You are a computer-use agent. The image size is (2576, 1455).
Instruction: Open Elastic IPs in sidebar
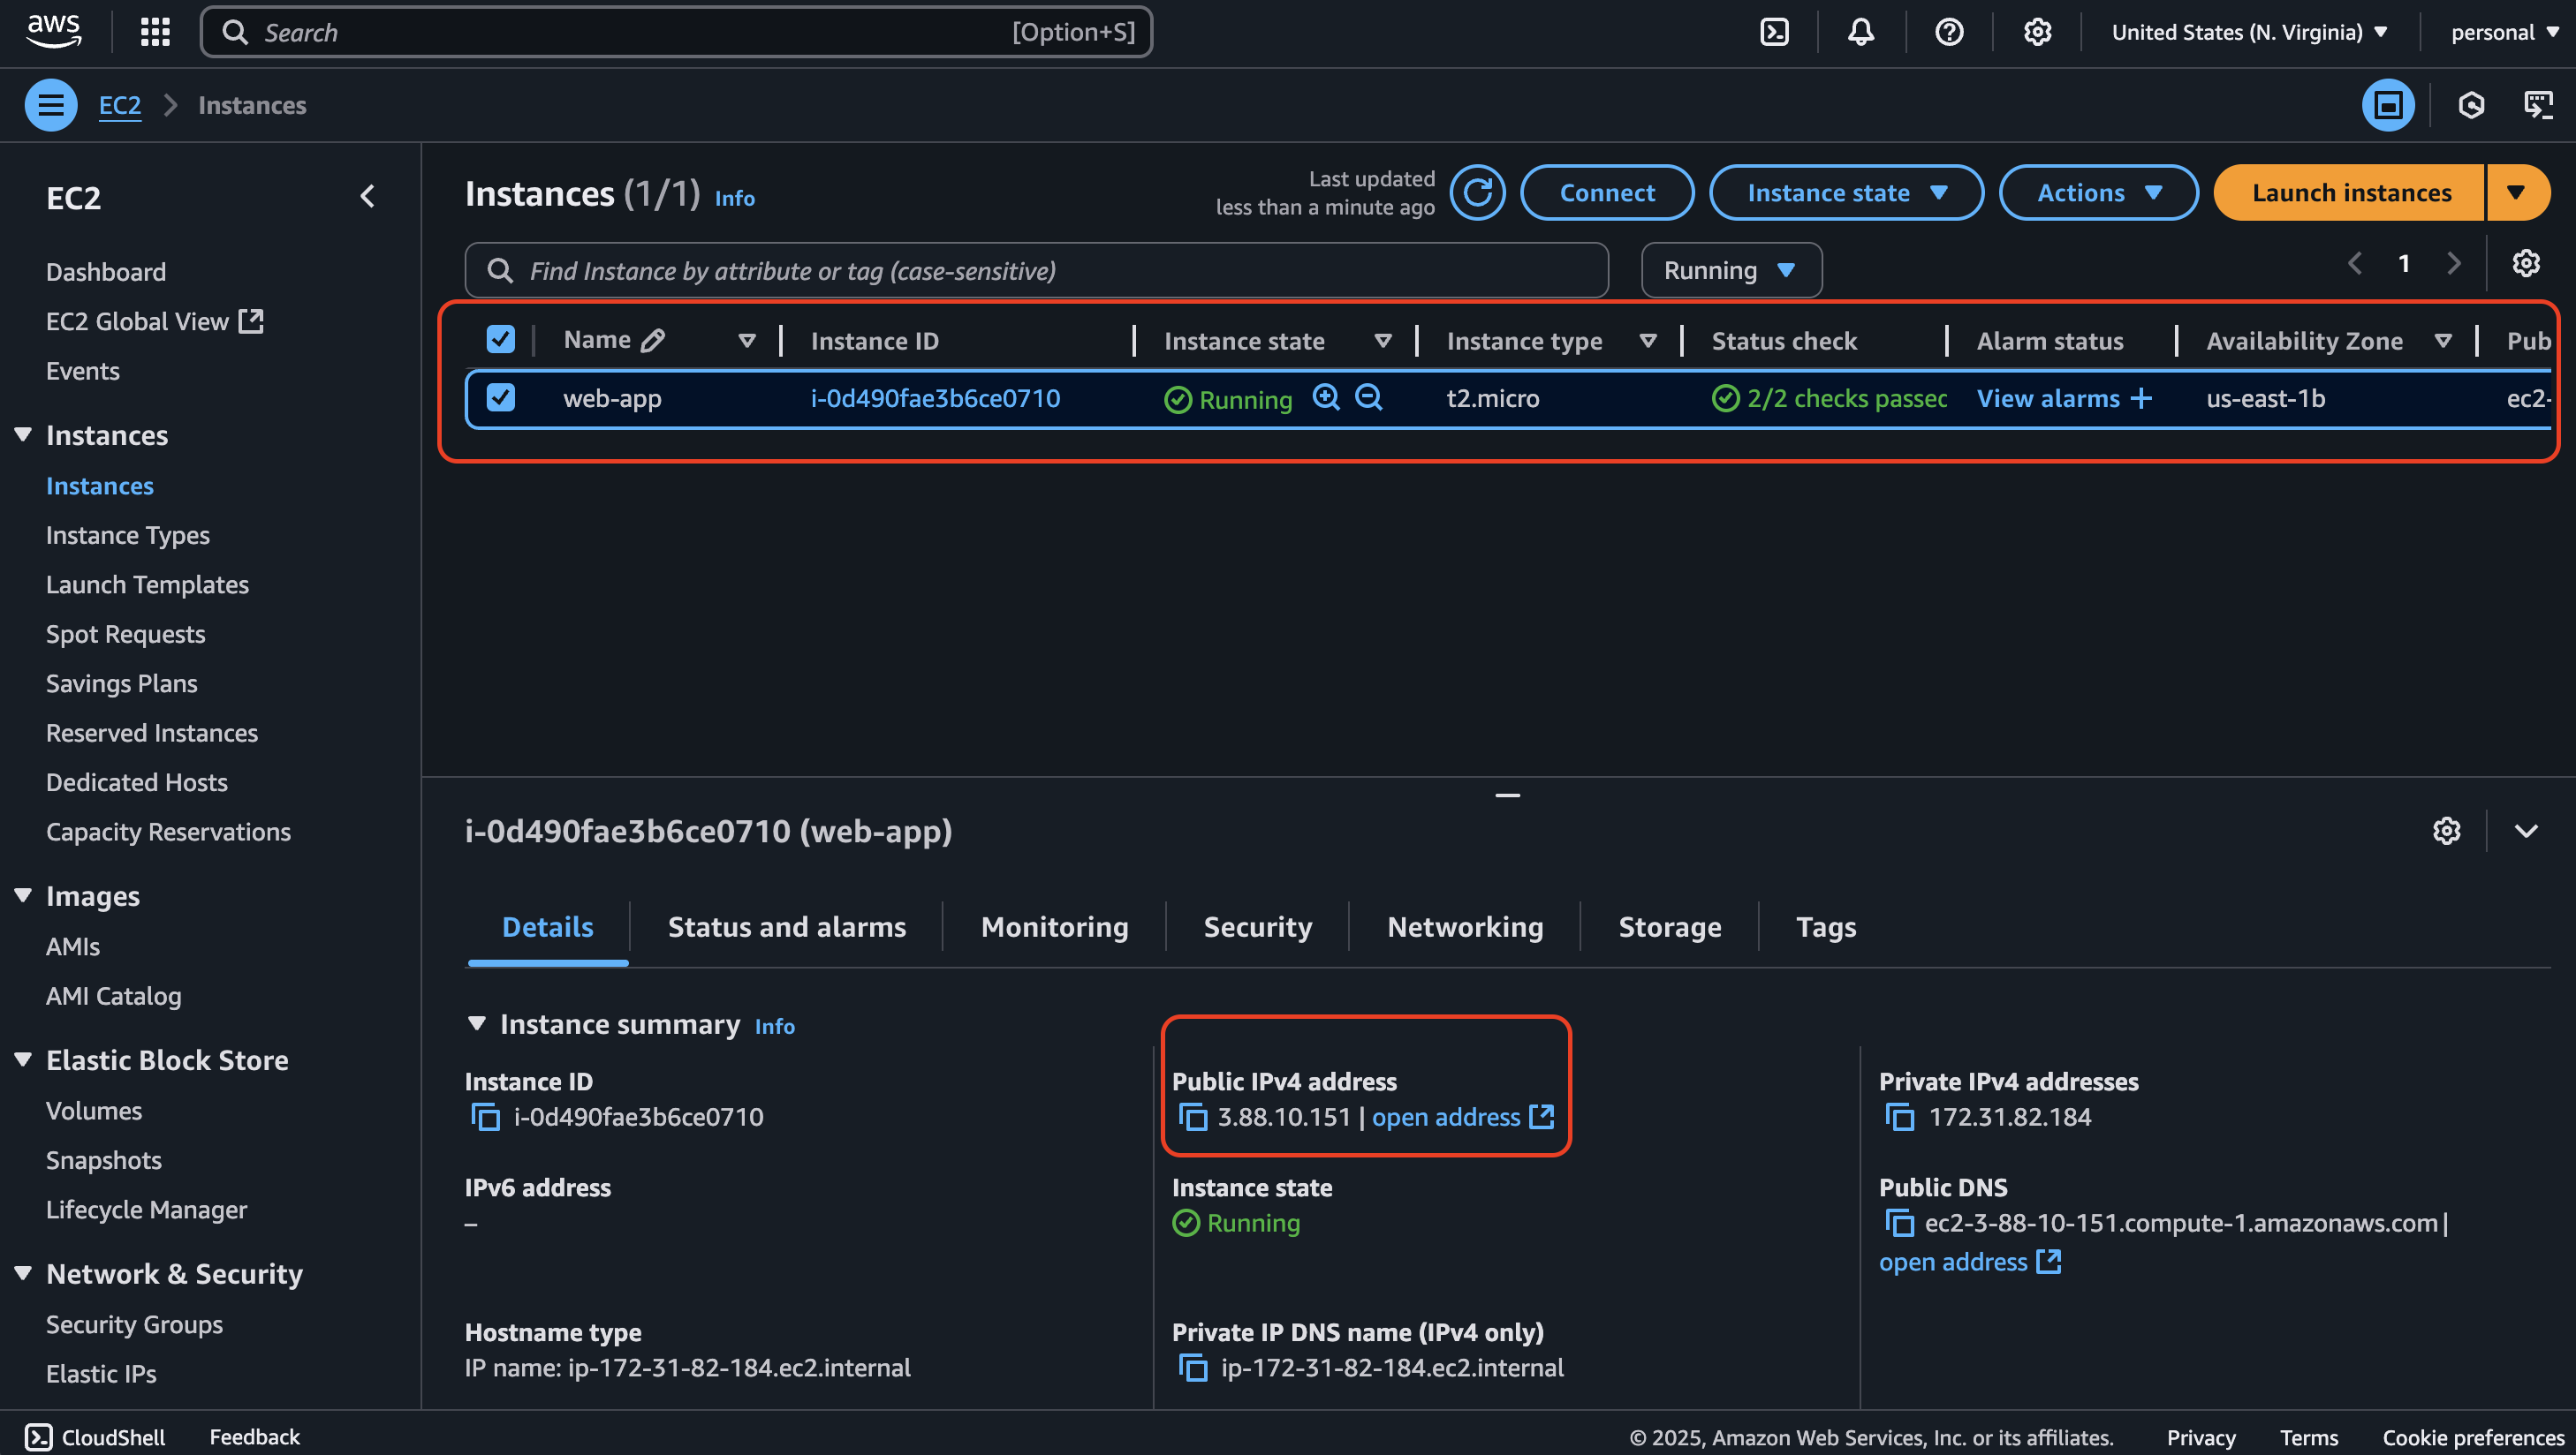click(101, 1373)
